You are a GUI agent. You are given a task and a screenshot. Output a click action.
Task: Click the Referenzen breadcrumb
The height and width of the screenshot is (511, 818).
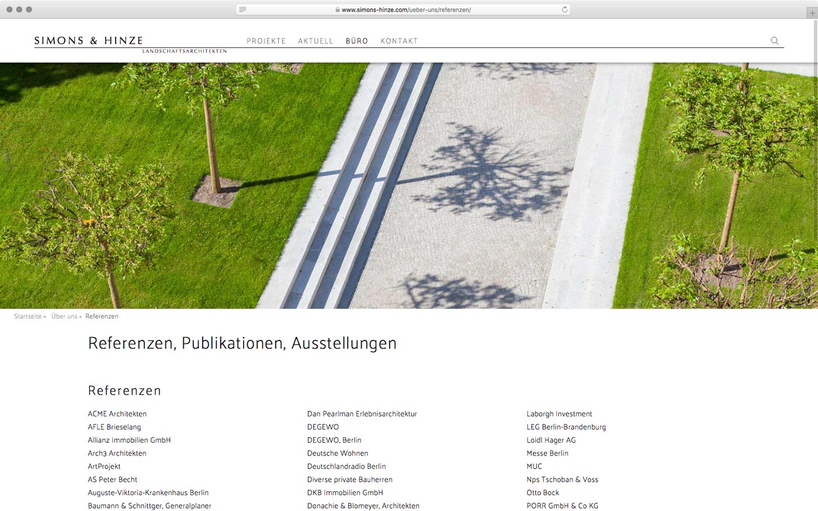(102, 317)
